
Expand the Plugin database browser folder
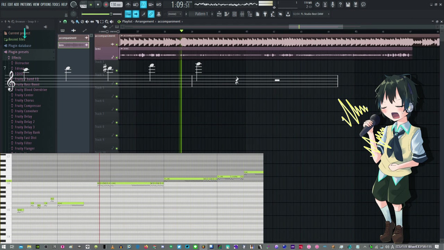18,46
